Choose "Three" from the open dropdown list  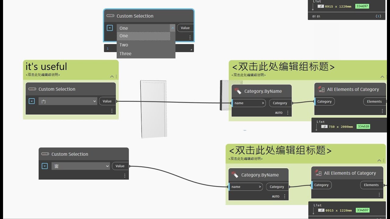(125, 54)
